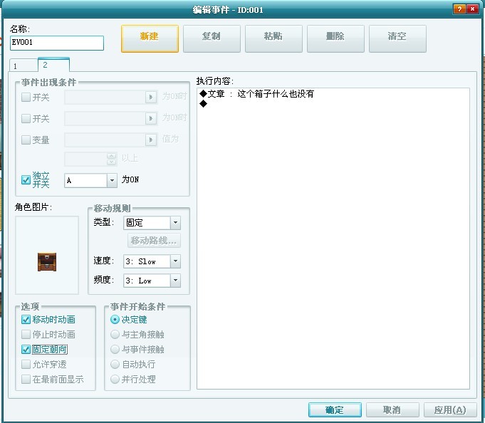The height and width of the screenshot is (423, 485).
Task: Uncheck the 独立开关 self switch checkbox
Action: (x=26, y=179)
